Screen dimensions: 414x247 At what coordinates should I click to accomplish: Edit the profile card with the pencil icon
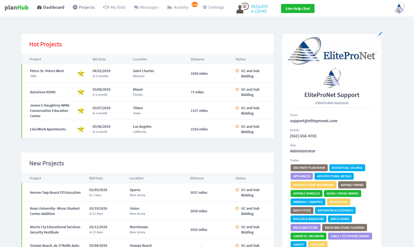point(380,34)
